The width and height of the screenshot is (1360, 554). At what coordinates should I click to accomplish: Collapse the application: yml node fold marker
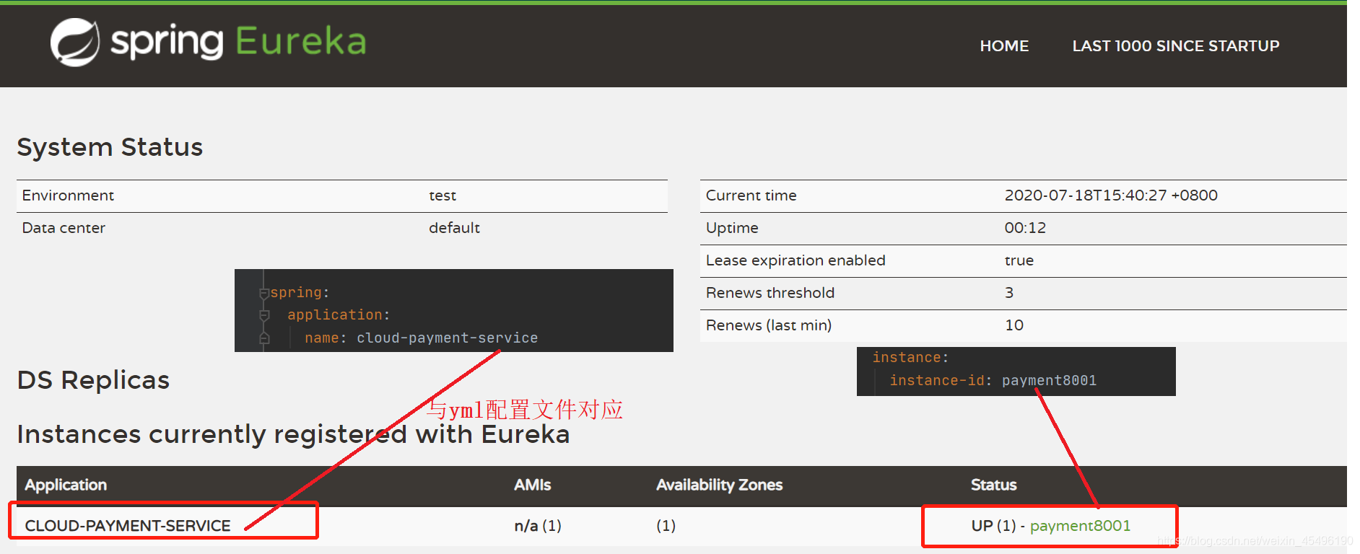264,316
